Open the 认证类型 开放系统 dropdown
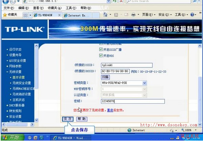 pos(144,95)
